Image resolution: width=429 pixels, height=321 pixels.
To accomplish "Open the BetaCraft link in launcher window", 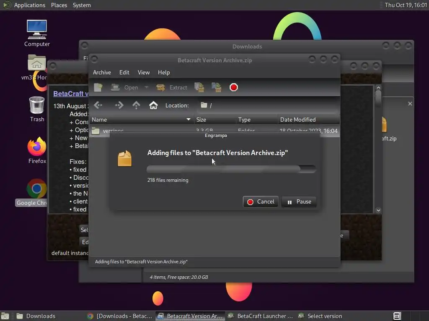I will [70, 94].
